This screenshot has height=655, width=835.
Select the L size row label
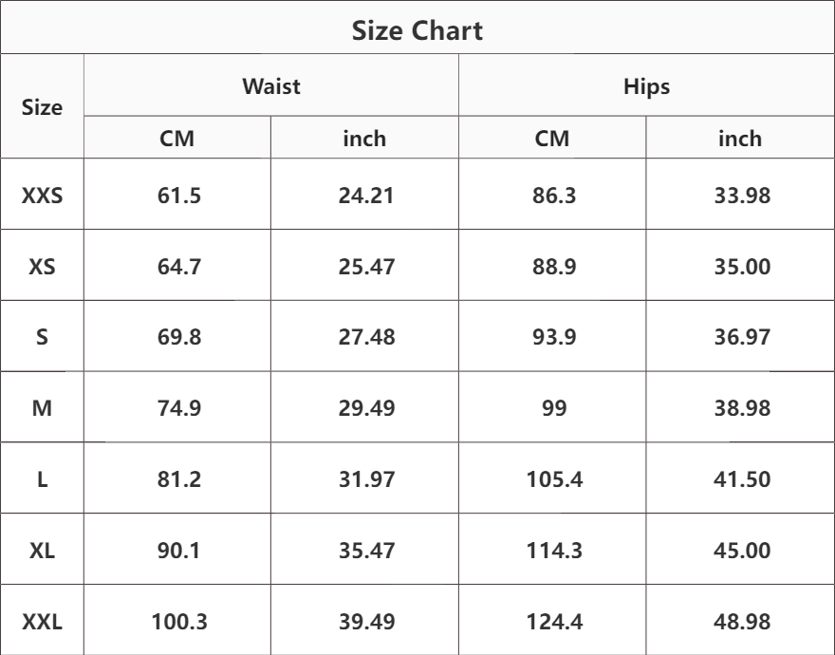(42, 480)
